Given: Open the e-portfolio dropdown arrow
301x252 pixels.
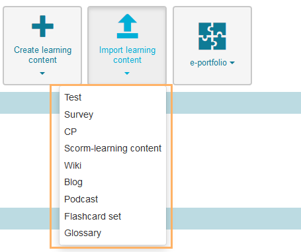Looking at the screenshot, I should (x=232, y=63).
